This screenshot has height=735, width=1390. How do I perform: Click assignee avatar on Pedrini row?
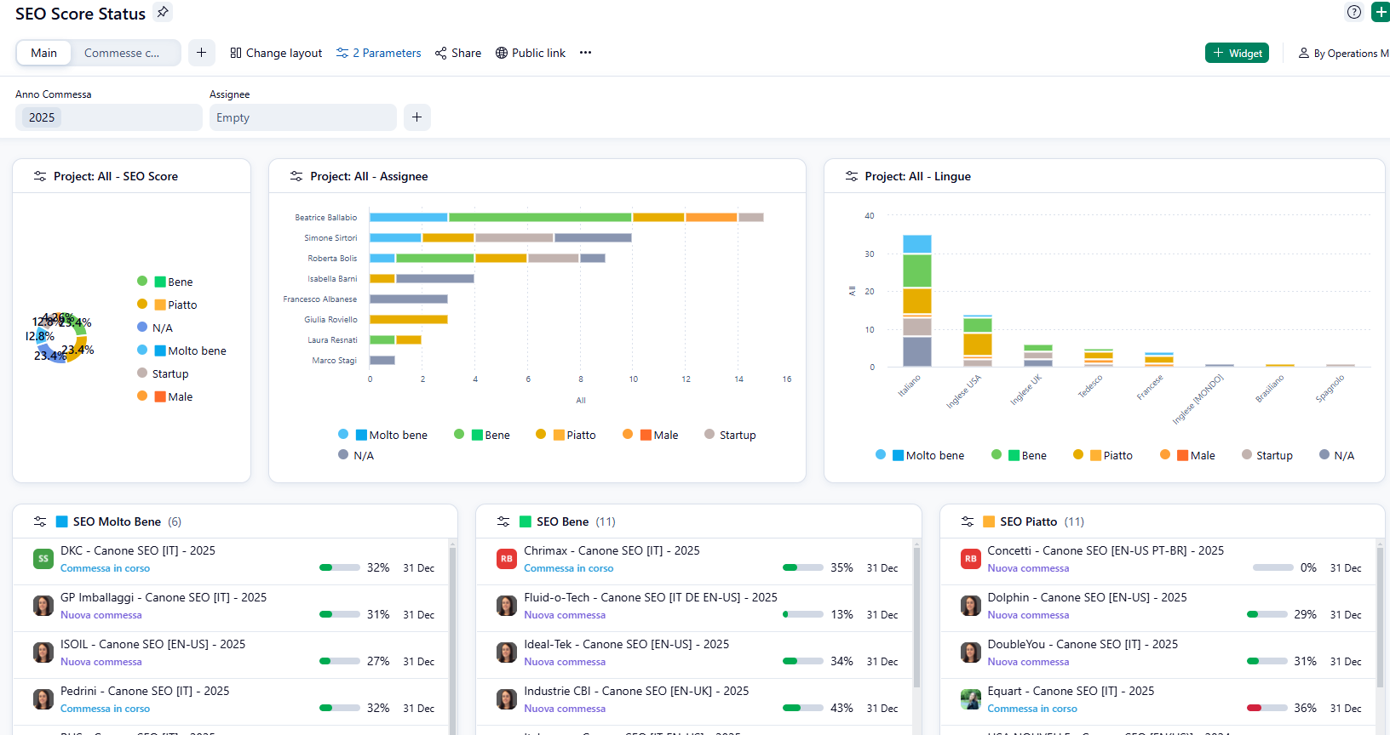[43, 699]
